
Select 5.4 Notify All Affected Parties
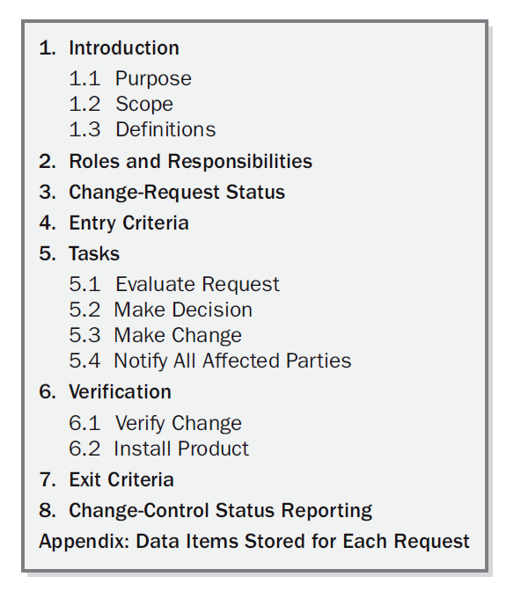(209, 361)
